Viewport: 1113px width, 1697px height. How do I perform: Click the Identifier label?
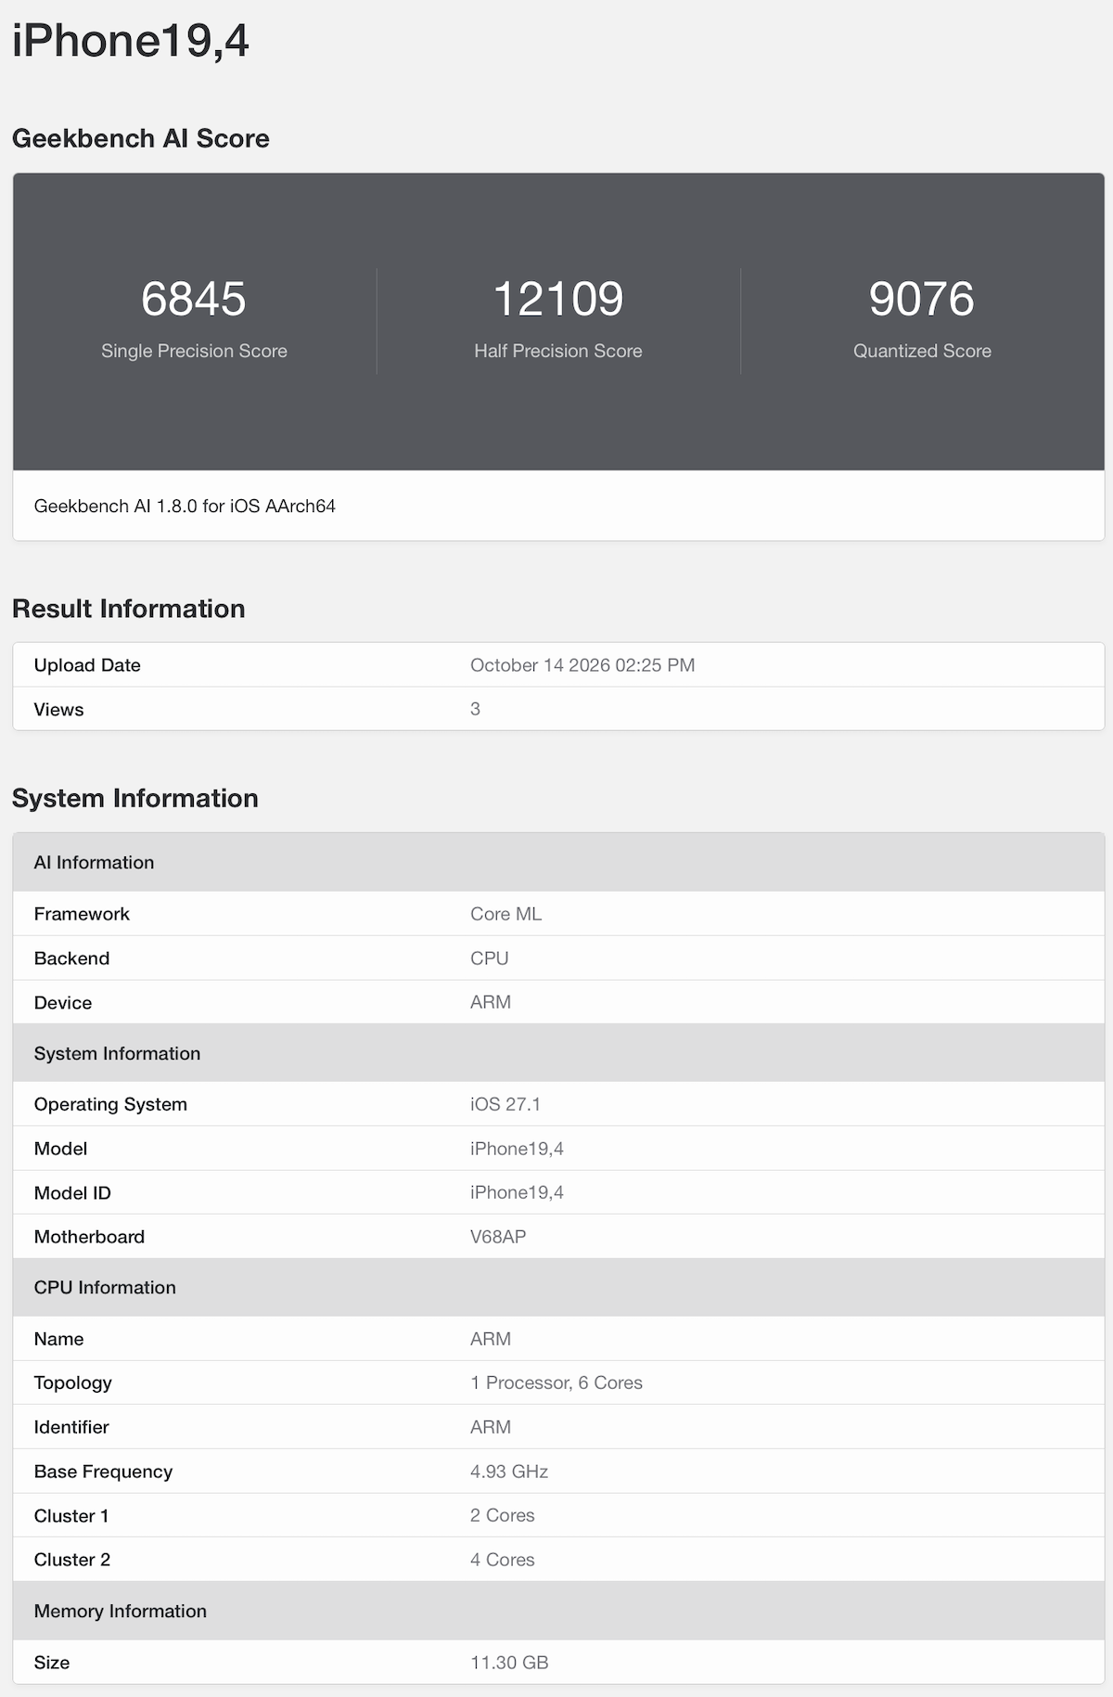click(x=71, y=1427)
